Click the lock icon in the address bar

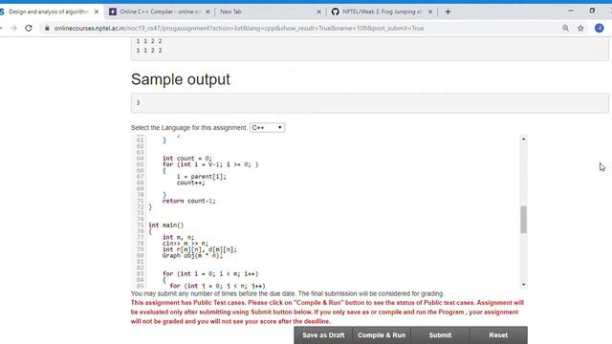(x=47, y=28)
